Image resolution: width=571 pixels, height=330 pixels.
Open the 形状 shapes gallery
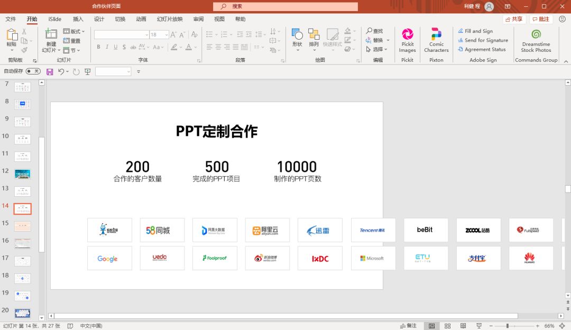(297, 39)
